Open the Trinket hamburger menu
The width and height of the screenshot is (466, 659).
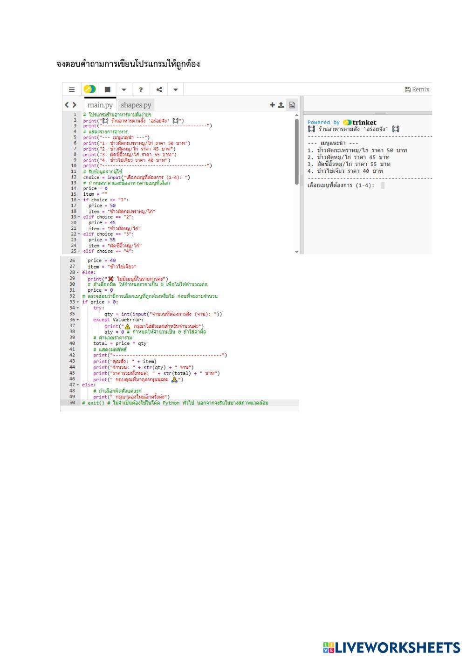click(72, 89)
